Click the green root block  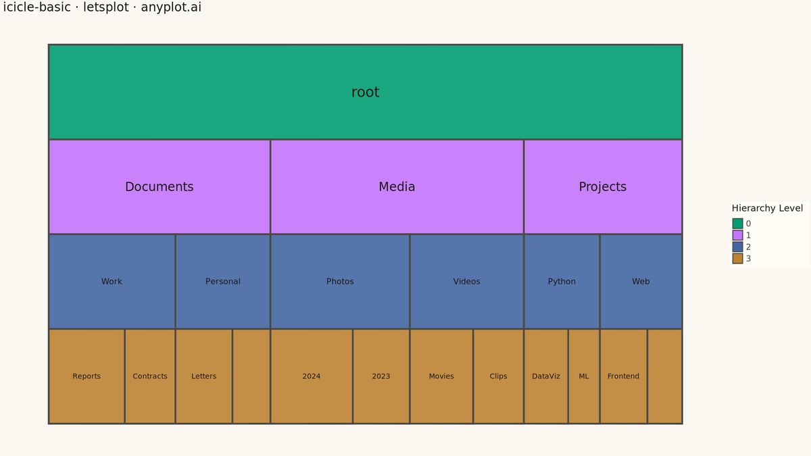(365, 92)
